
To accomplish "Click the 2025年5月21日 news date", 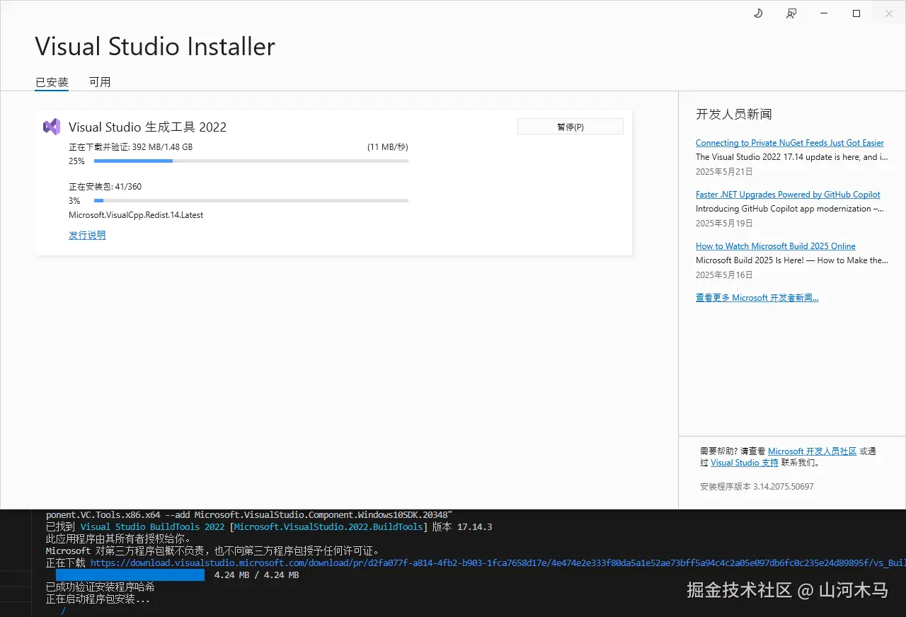I will point(724,172).
